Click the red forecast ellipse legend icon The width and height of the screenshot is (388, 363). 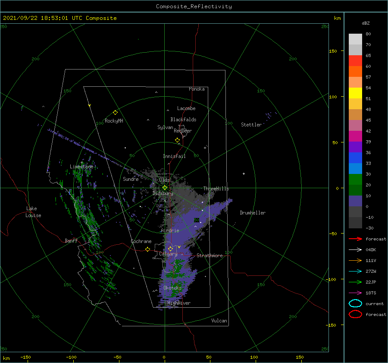click(355, 314)
